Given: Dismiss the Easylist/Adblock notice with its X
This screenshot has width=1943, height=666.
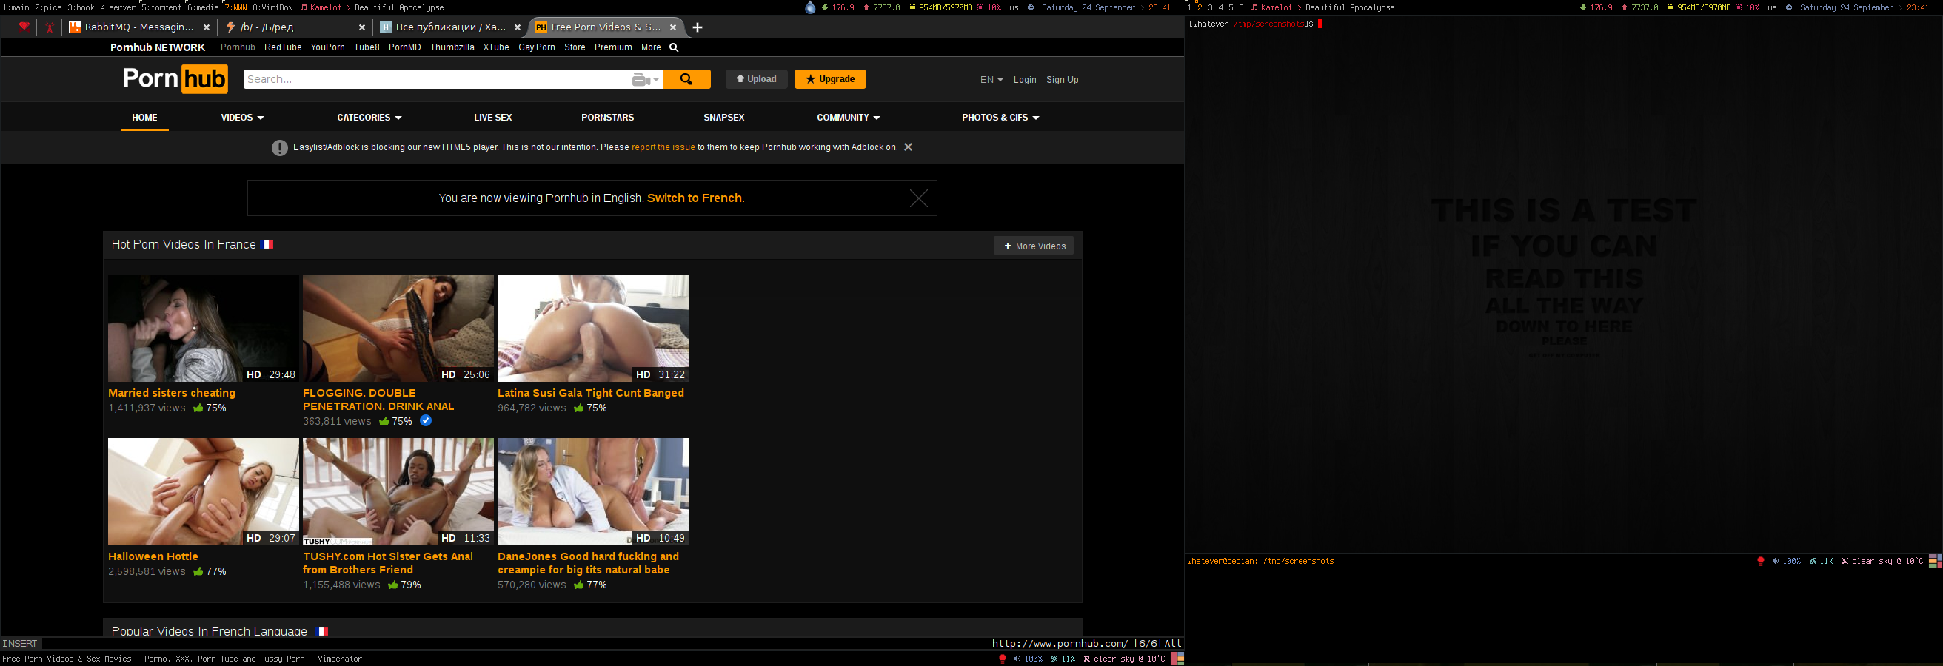Looking at the screenshot, I should pyautogui.click(x=908, y=147).
